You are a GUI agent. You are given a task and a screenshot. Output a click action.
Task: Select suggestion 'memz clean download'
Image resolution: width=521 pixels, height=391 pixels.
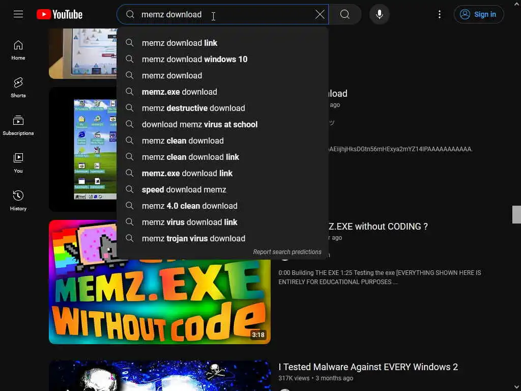[x=223, y=141]
